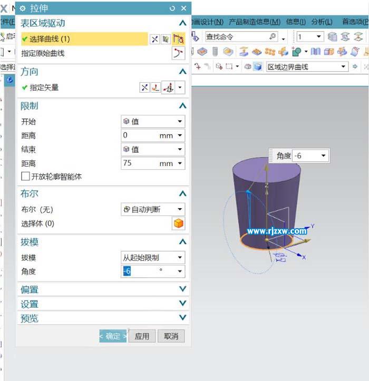Screen dimensions: 369x381
Task: Click the 取消 button
Action: point(171,336)
